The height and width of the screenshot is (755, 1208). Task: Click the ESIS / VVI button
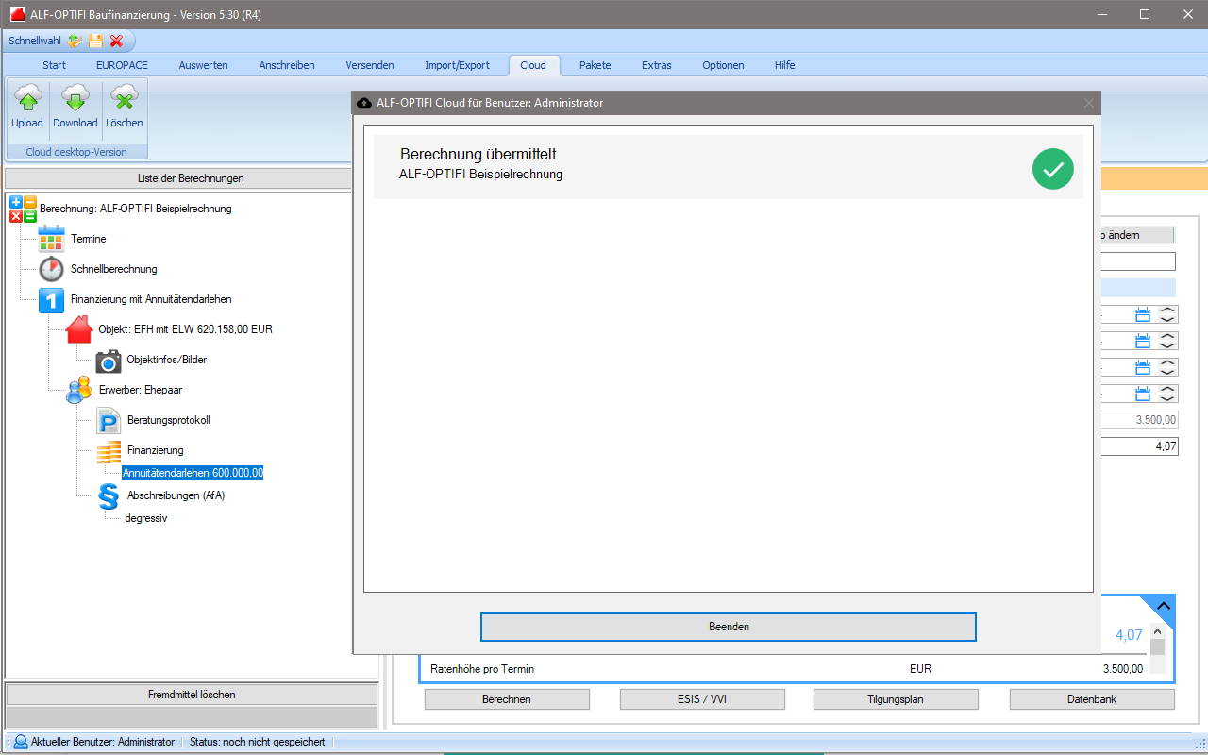(x=702, y=699)
